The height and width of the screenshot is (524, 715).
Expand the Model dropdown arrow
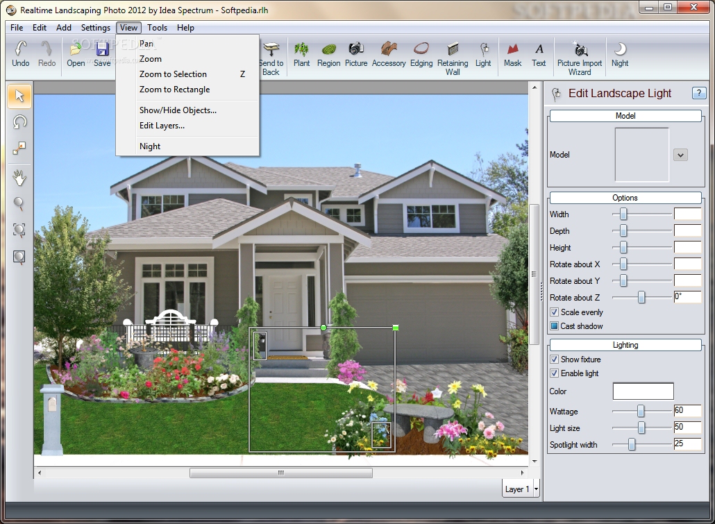680,155
